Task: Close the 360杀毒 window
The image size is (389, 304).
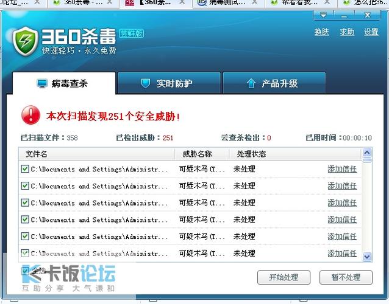Action: pos(368,15)
